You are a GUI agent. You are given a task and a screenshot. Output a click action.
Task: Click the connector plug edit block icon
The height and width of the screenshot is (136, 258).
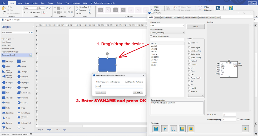[x=165, y=129]
